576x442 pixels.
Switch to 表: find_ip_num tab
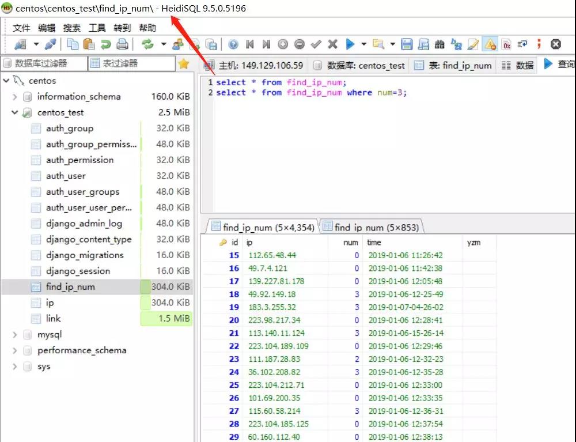pyautogui.click(x=453, y=65)
